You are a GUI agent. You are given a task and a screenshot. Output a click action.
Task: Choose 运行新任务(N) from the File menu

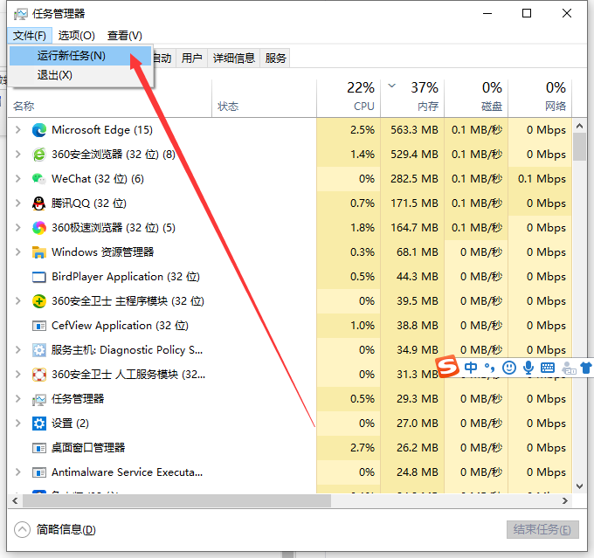(x=72, y=56)
